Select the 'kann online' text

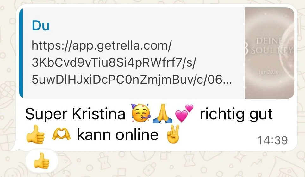click(118, 134)
